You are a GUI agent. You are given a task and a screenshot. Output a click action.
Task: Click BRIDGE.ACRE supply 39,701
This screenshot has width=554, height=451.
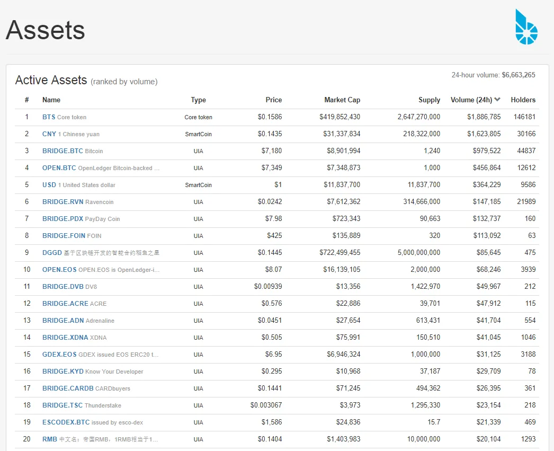click(x=430, y=304)
